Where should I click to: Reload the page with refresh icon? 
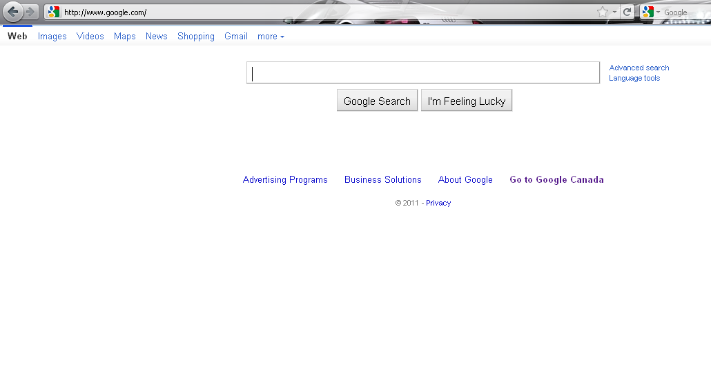point(627,12)
